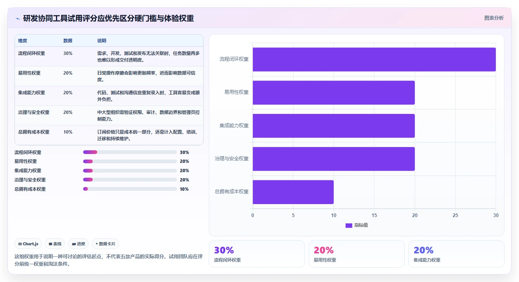Select the 表格 tag chip
The width and height of the screenshot is (519, 282).
[55, 244]
